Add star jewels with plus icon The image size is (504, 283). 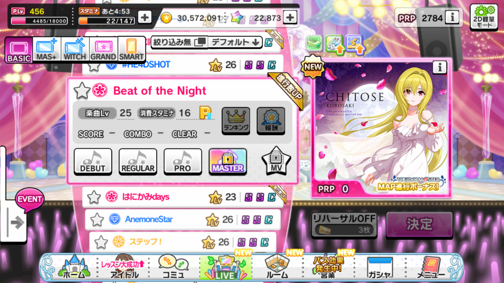[290, 17]
